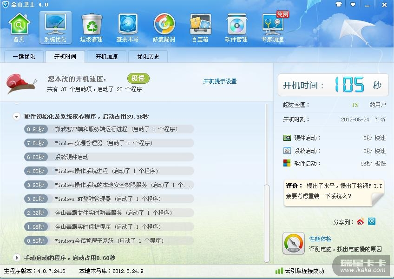Click the 评测电脑，找出电脑慢的原因 text
This screenshot has height=279, width=394.
click(x=346, y=249)
